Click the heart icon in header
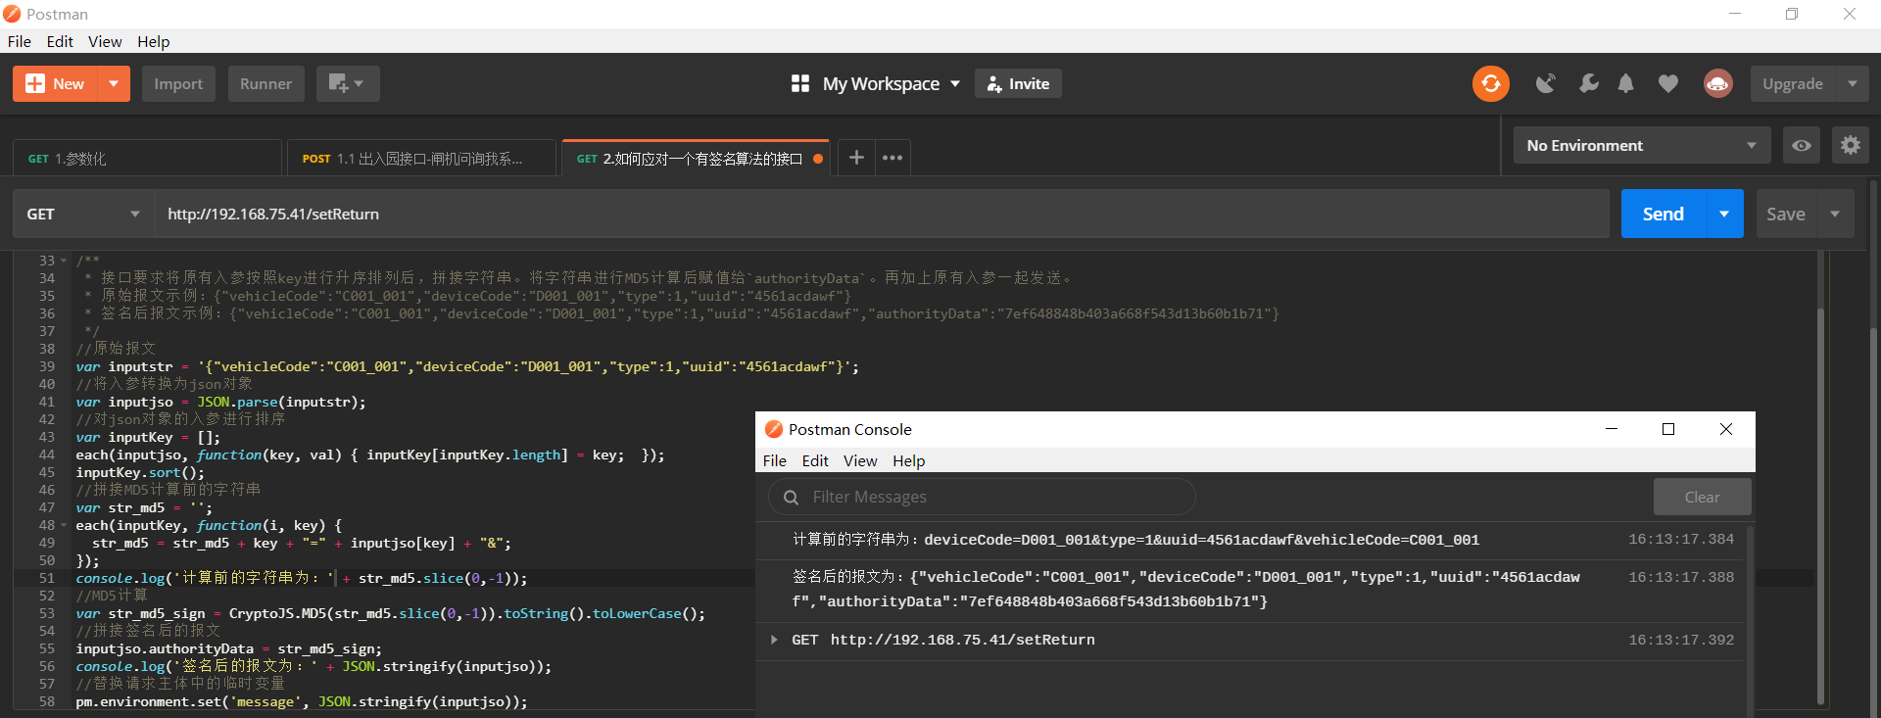This screenshot has height=718, width=1881. 1667,84
